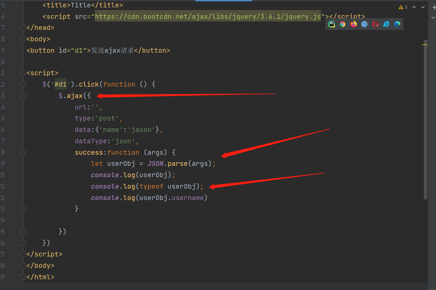Click the yellow warning count indicator
The width and height of the screenshot is (436, 290).
(403, 7)
